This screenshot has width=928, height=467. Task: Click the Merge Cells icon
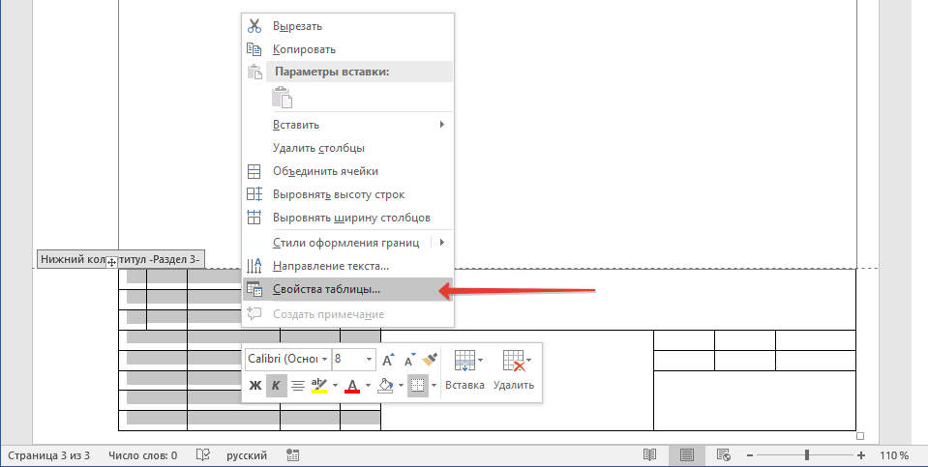pyautogui.click(x=254, y=171)
